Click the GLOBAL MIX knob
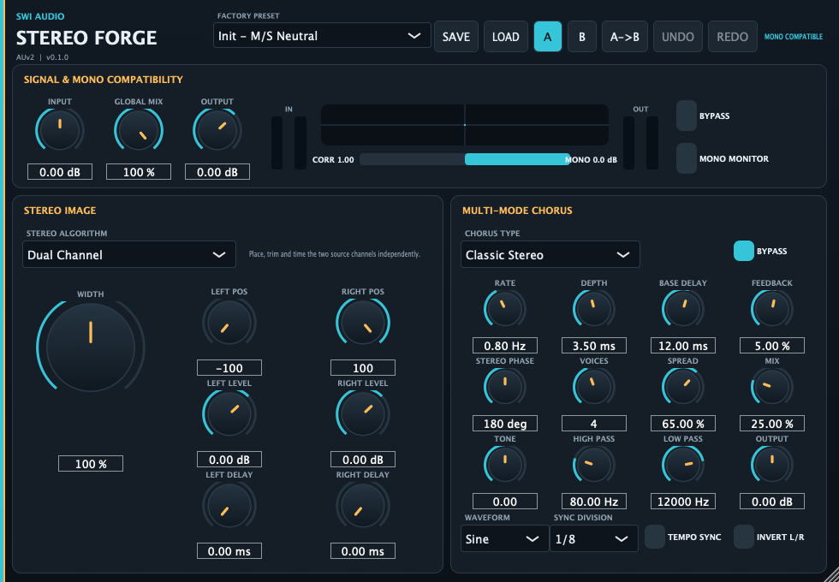 tap(139, 130)
